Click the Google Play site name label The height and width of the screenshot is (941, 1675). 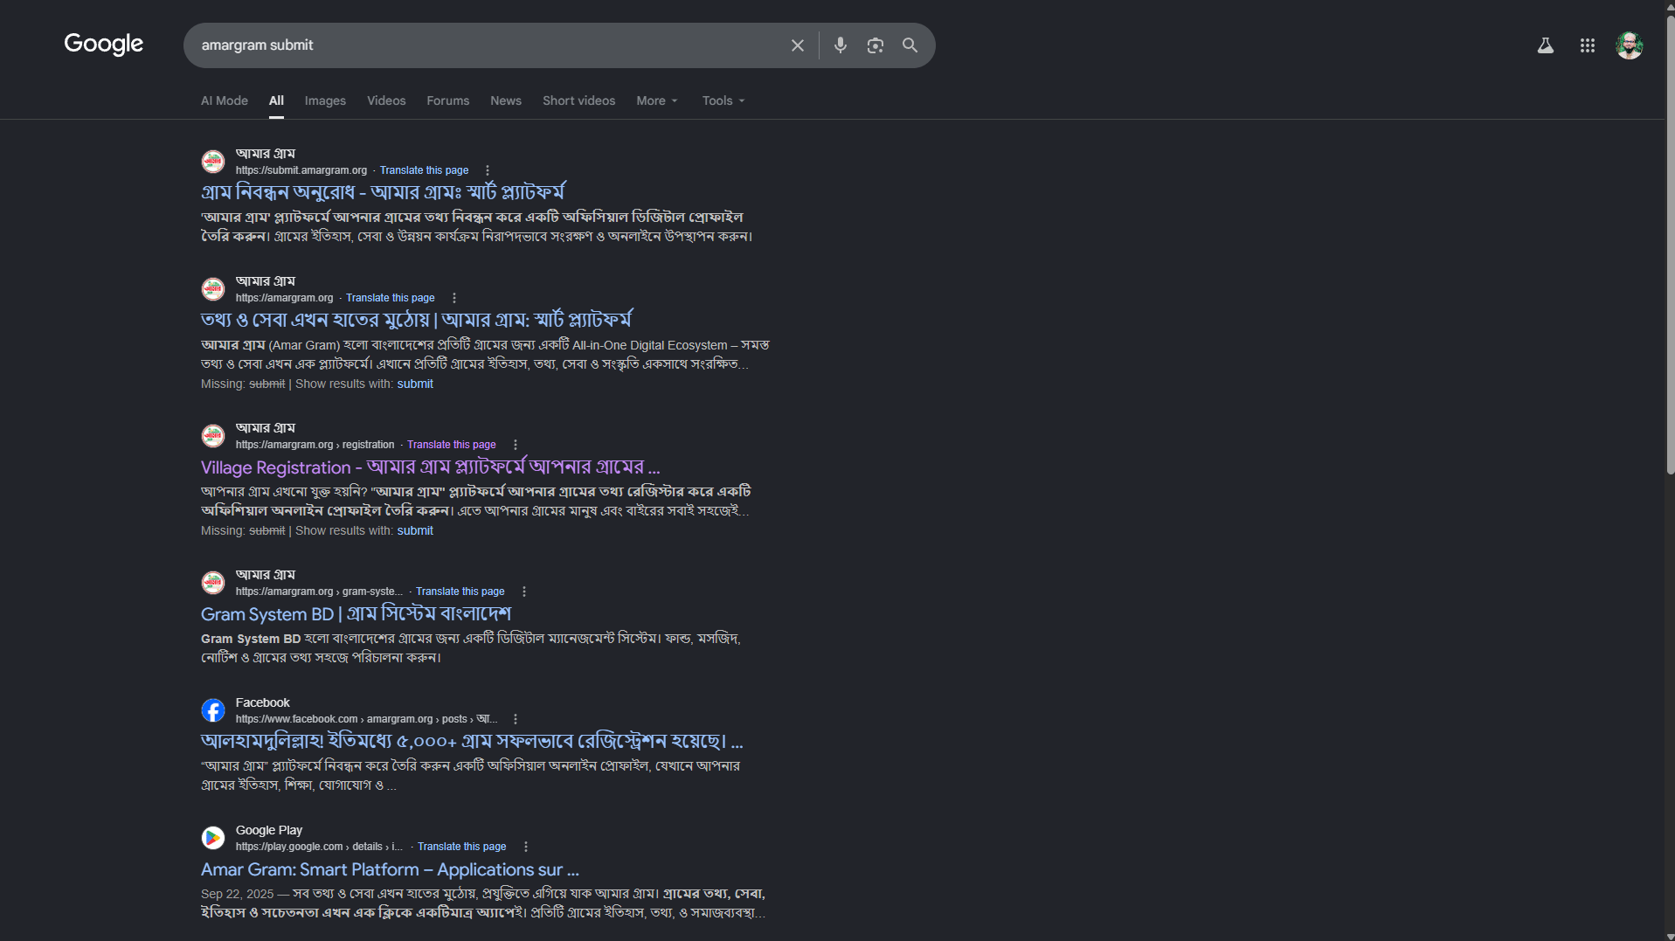point(269,830)
